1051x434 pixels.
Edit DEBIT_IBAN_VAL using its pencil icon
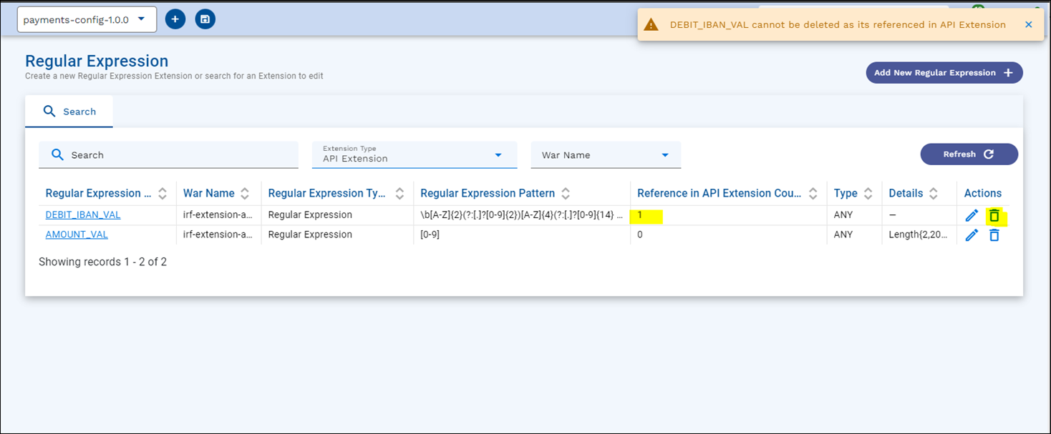point(972,215)
